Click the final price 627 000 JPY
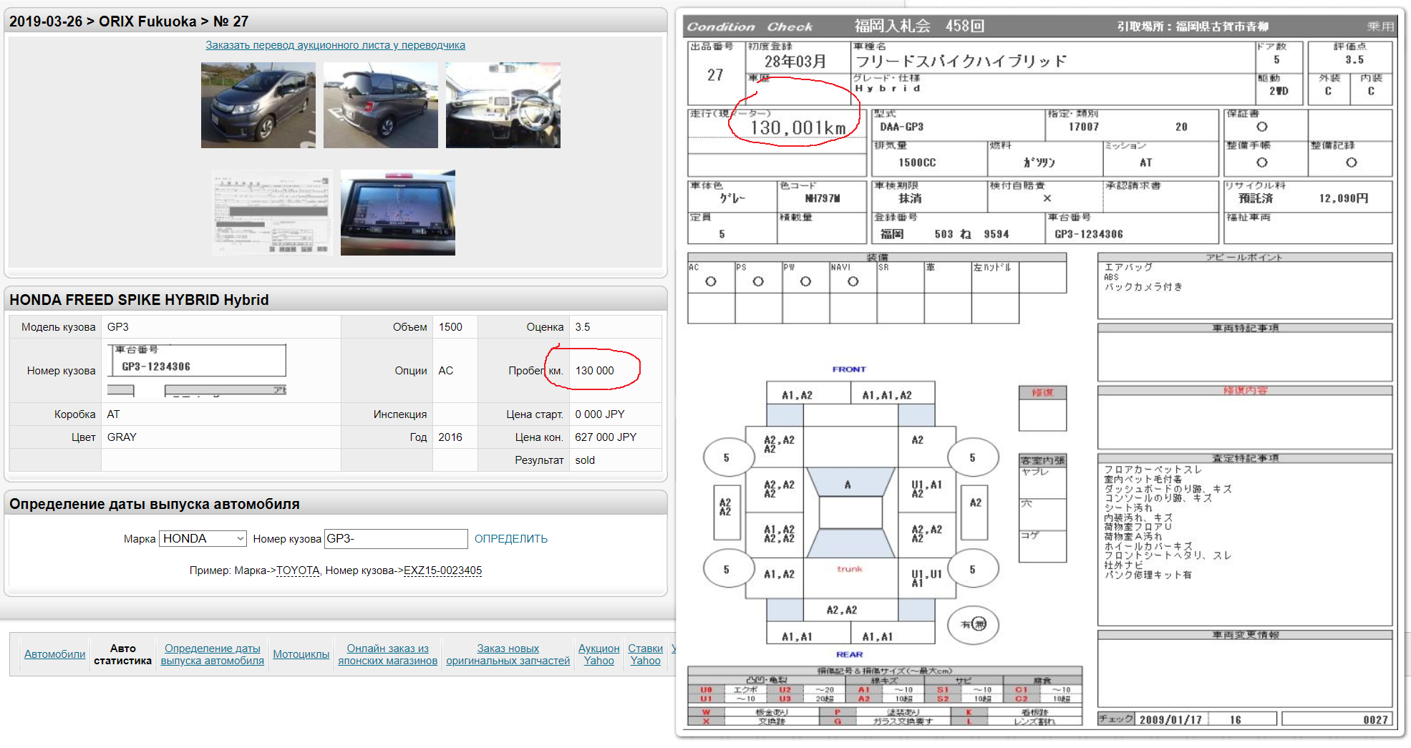The height and width of the screenshot is (748, 1411). coord(606,437)
